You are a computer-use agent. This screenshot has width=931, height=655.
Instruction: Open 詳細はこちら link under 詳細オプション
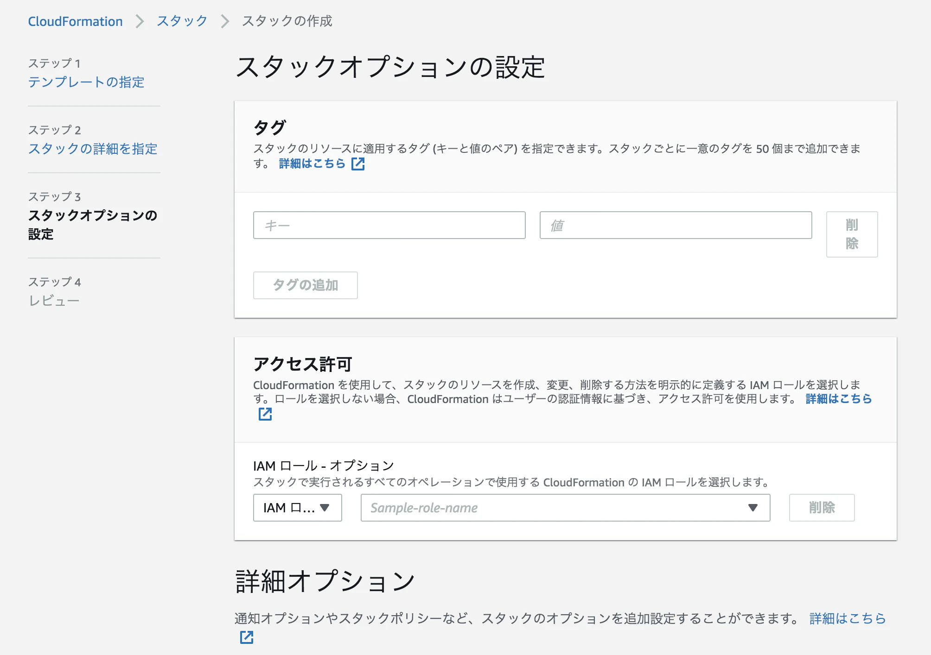point(848,618)
